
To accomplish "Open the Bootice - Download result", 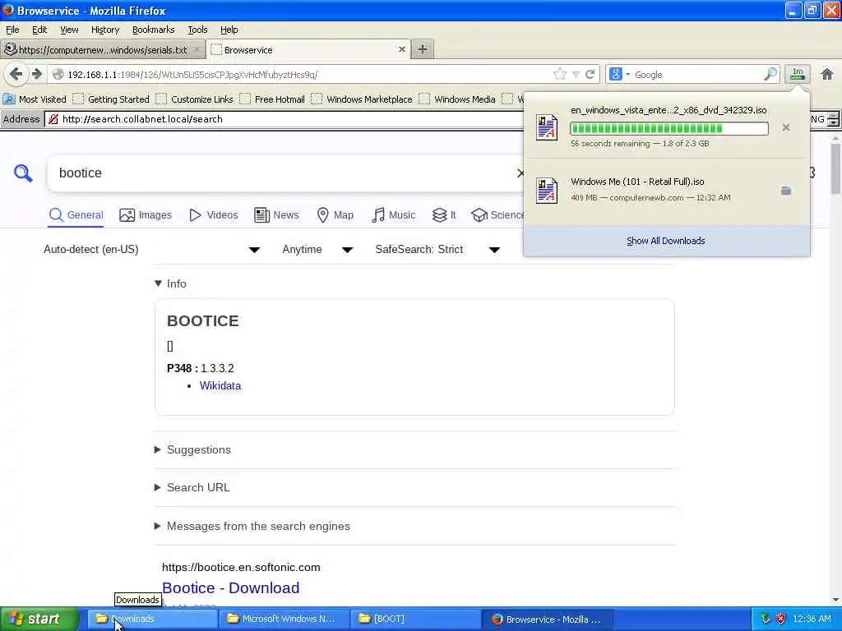I will pyautogui.click(x=231, y=588).
